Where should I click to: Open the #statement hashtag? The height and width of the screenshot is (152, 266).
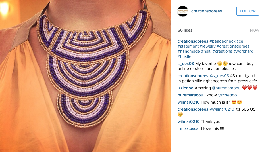[188, 46]
